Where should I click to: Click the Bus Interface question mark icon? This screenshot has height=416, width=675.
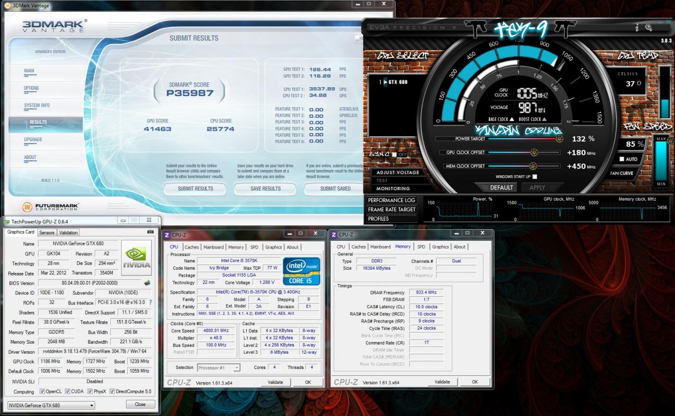tap(150, 302)
